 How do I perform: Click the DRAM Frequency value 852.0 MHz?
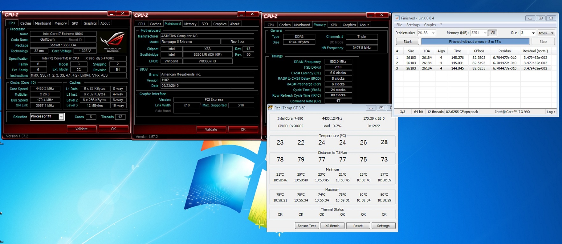(x=338, y=62)
